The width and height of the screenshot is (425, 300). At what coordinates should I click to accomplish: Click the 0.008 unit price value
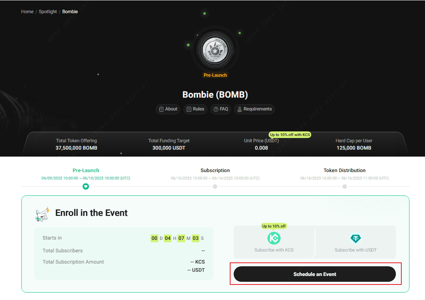(261, 148)
